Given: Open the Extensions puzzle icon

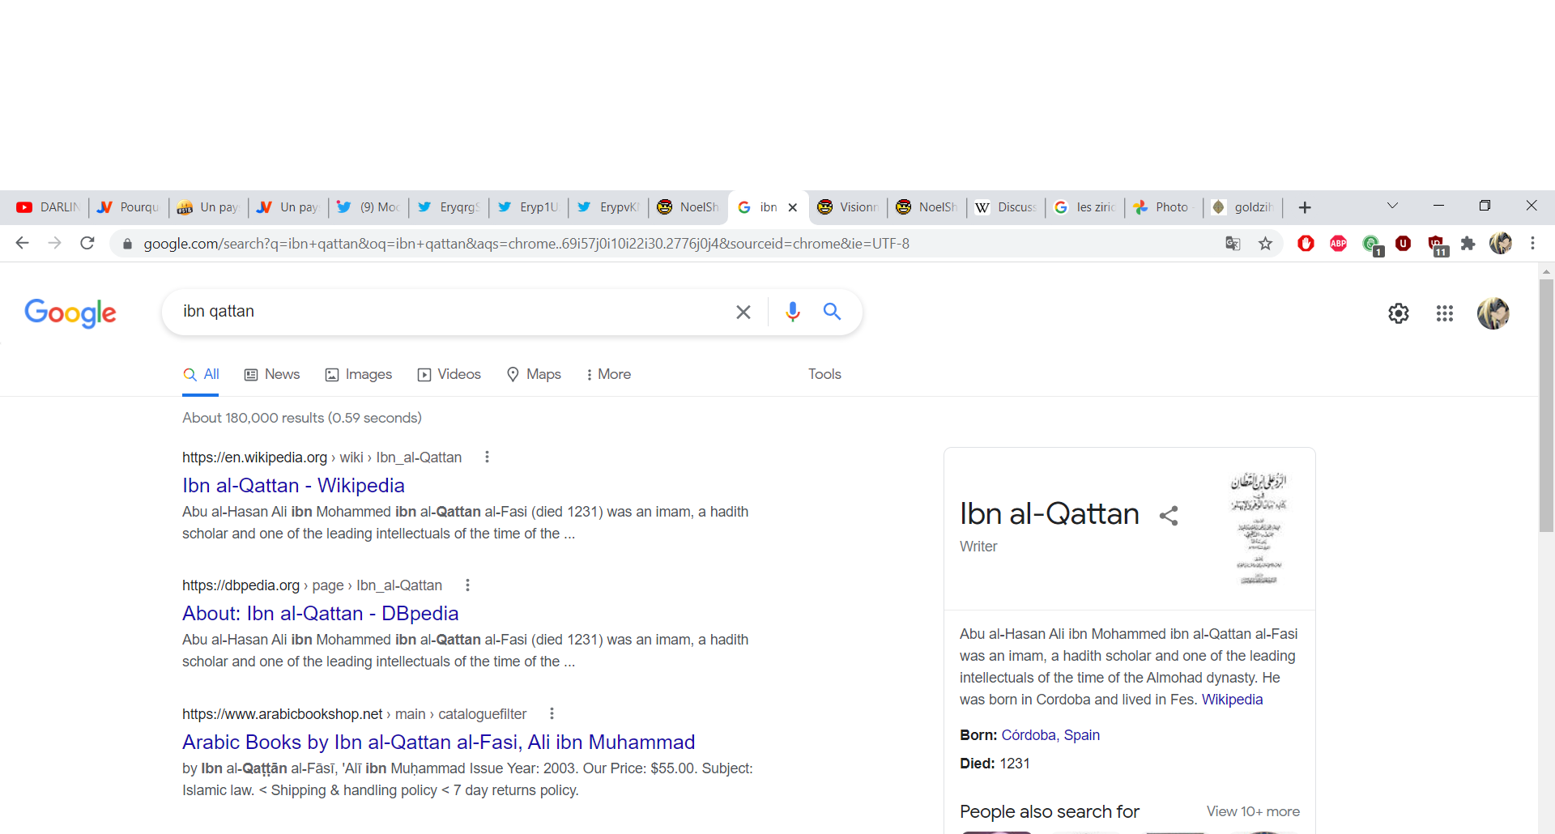Looking at the screenshot, I should click(1468, 244).
